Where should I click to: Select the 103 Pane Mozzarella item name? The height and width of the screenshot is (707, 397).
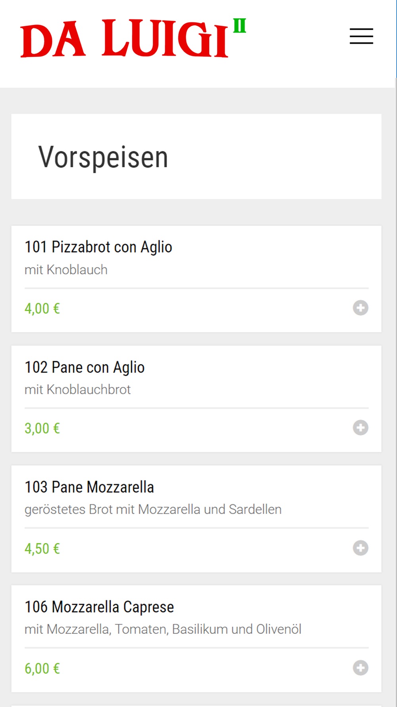(x=89, y=487)
